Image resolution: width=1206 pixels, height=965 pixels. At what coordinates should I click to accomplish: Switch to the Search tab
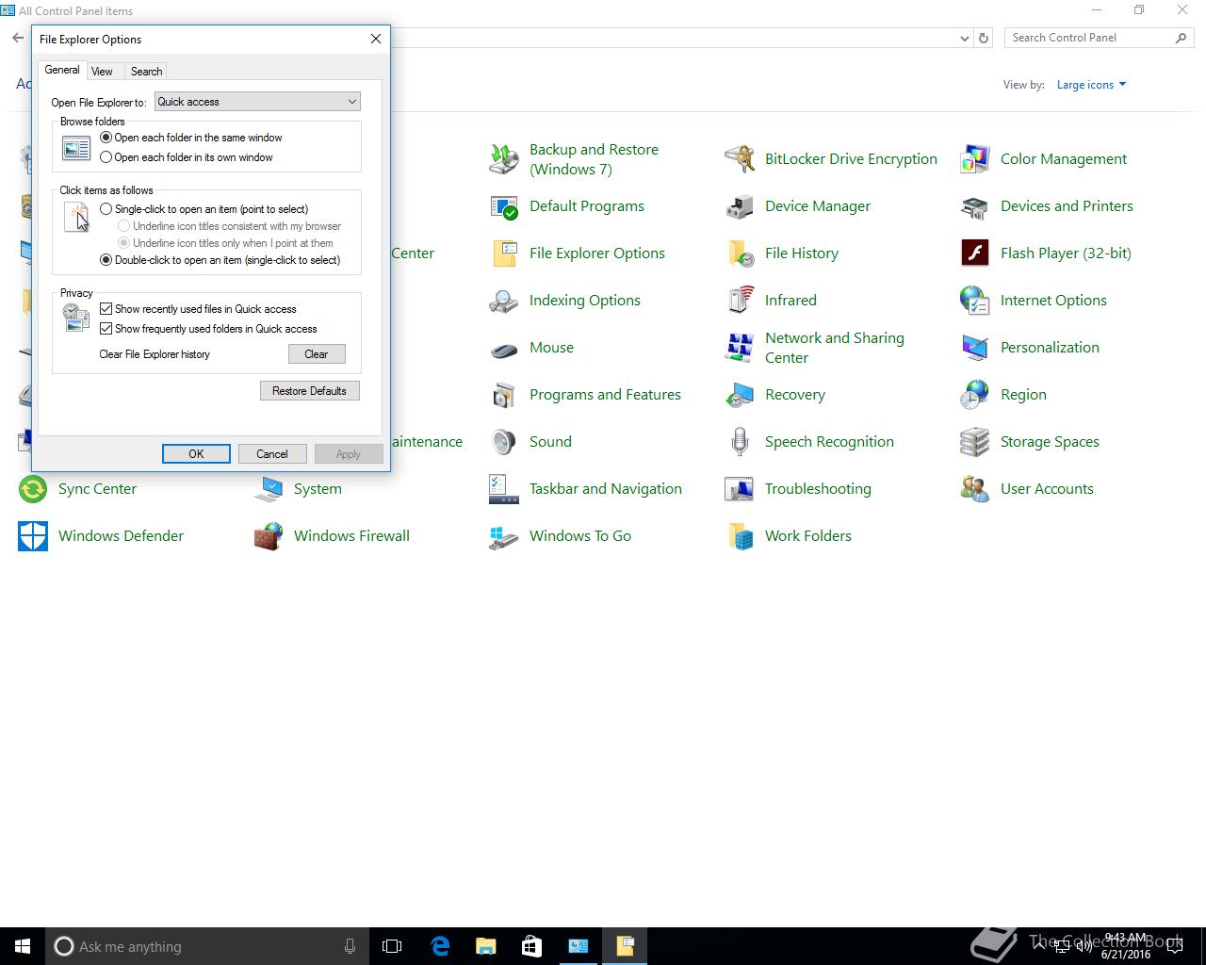click(146, 72)
